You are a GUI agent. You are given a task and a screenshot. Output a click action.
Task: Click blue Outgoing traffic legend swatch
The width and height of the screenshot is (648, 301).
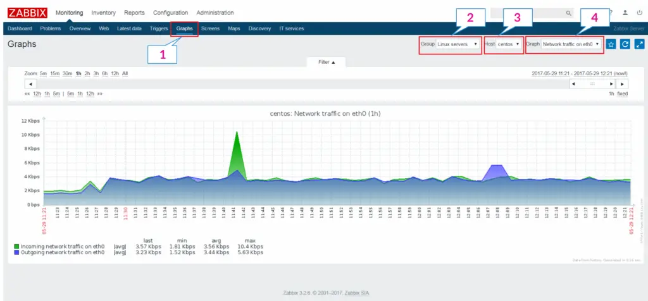point(16,252)
